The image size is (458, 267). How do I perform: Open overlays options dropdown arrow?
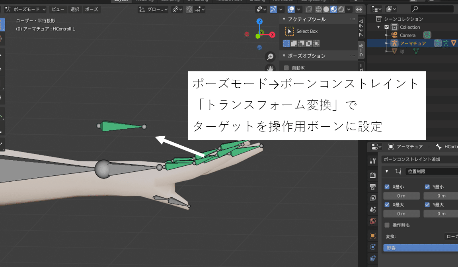(x=298, y=9)
